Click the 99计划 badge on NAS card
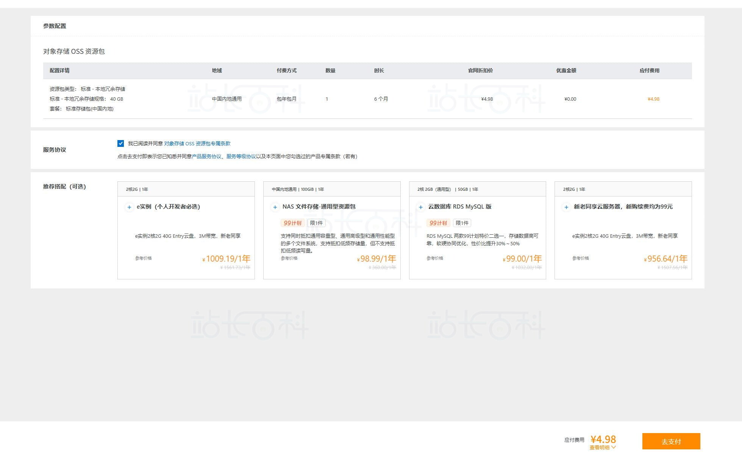The width and height of the screenshot is (742, 452). 292,223
